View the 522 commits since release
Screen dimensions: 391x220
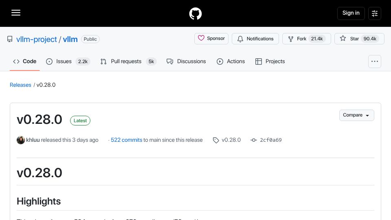pos(126,140)
